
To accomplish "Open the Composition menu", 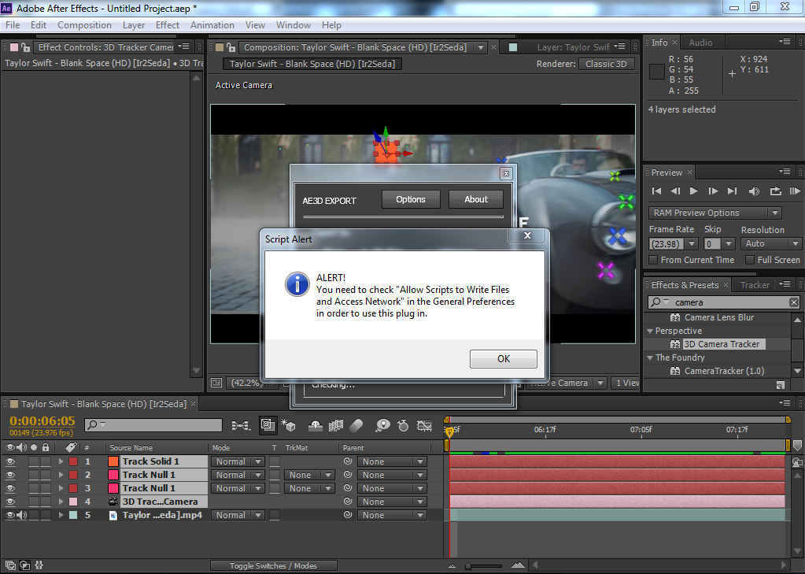I will pos(84,25).
